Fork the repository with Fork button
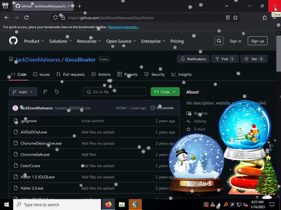The image size is (281, 210). point(225,59)
